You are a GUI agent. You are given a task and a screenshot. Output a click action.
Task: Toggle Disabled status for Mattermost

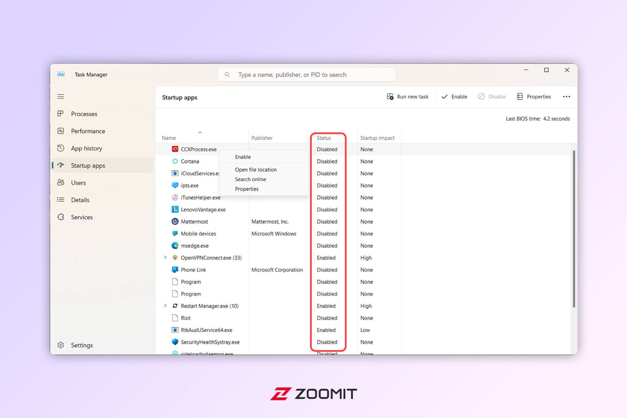(327, 221)
